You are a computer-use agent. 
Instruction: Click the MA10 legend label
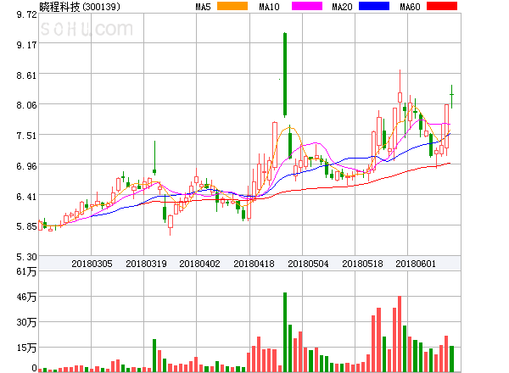pyautogui.click(x=269, y=7)
